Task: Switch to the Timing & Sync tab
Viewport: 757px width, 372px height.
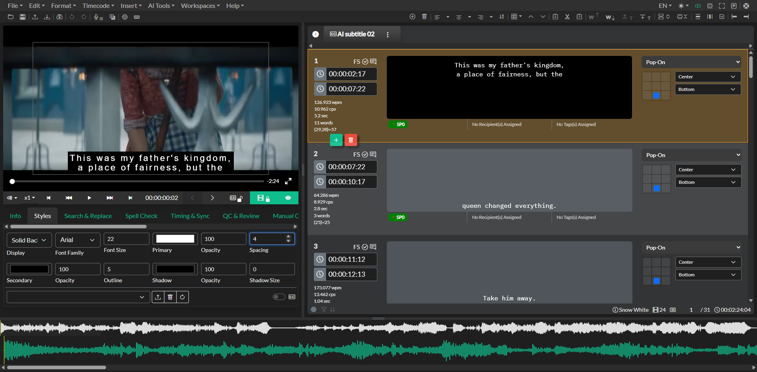Action: [x=190, y=216]
